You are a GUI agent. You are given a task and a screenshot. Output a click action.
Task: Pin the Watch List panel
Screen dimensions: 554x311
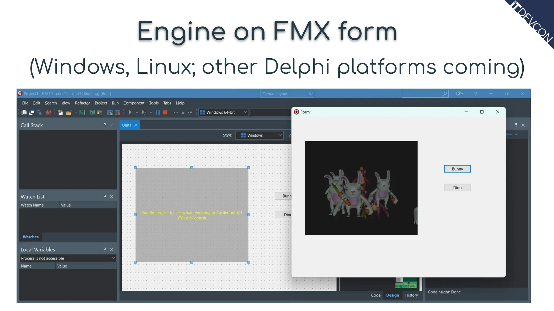coord(105,196)
